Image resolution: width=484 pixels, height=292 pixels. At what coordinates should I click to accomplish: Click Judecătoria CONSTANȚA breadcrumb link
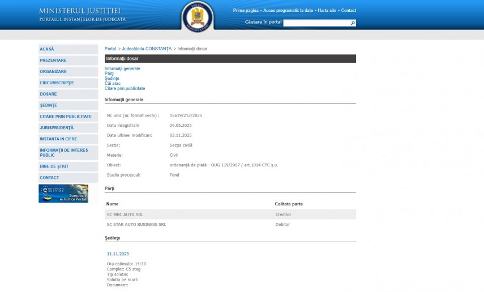click(147, 49)
